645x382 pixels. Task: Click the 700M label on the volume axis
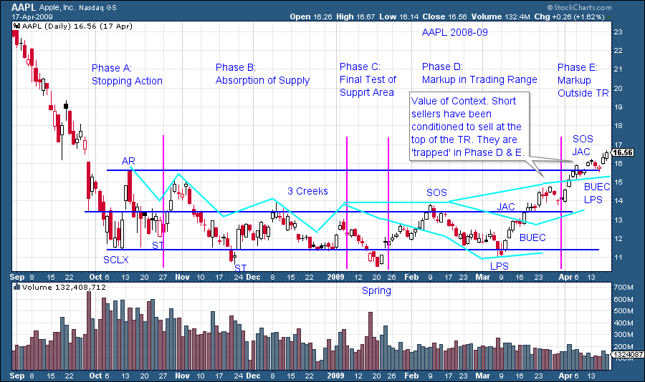point(623,287)
